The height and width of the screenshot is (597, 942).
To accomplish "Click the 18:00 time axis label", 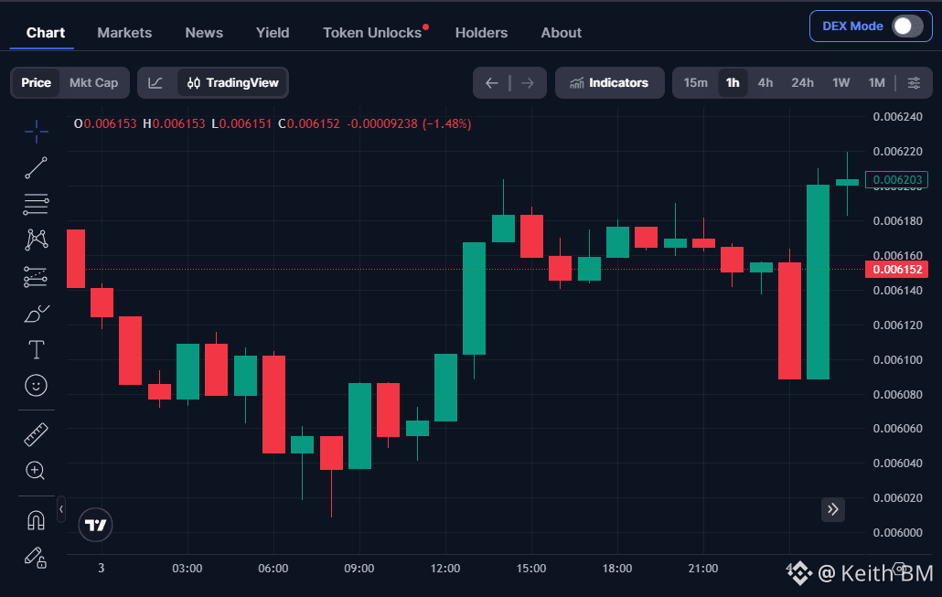I will (x=617, y=568).
